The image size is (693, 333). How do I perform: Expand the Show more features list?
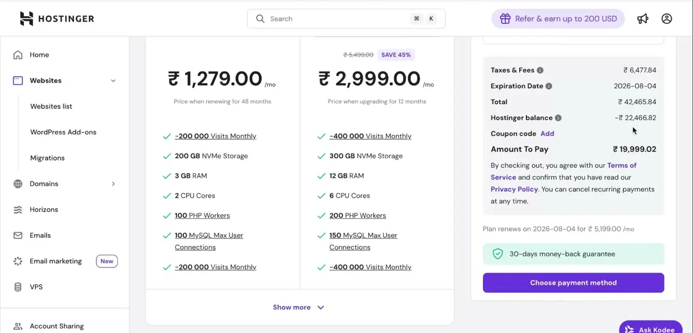point(298,308)
